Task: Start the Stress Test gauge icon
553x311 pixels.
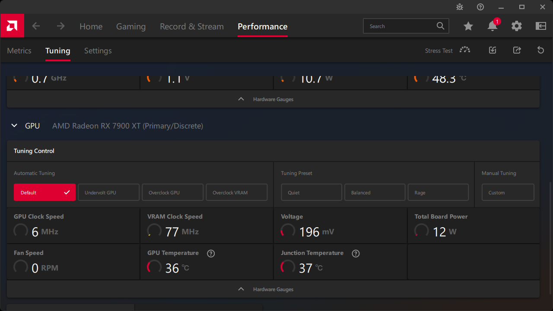Action: (465, 50)
